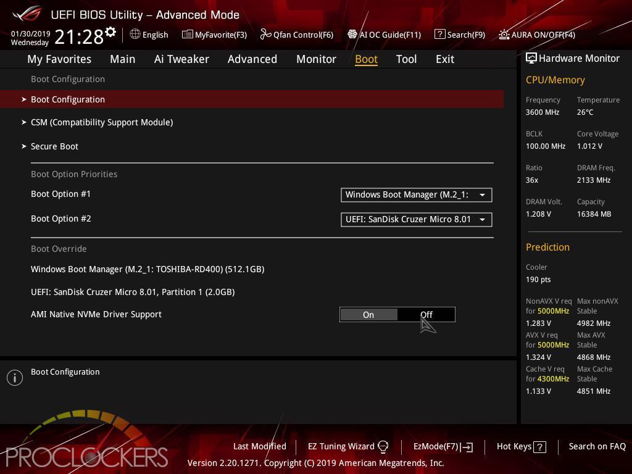Switch to the Exit tab

pos(445,59)
